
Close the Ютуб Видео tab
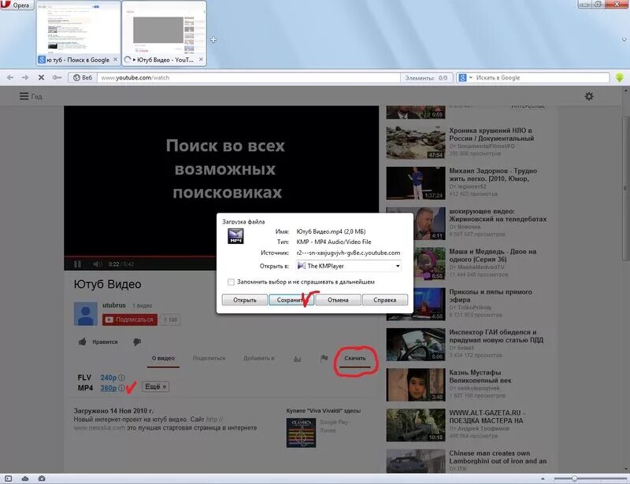pos(201,60)
